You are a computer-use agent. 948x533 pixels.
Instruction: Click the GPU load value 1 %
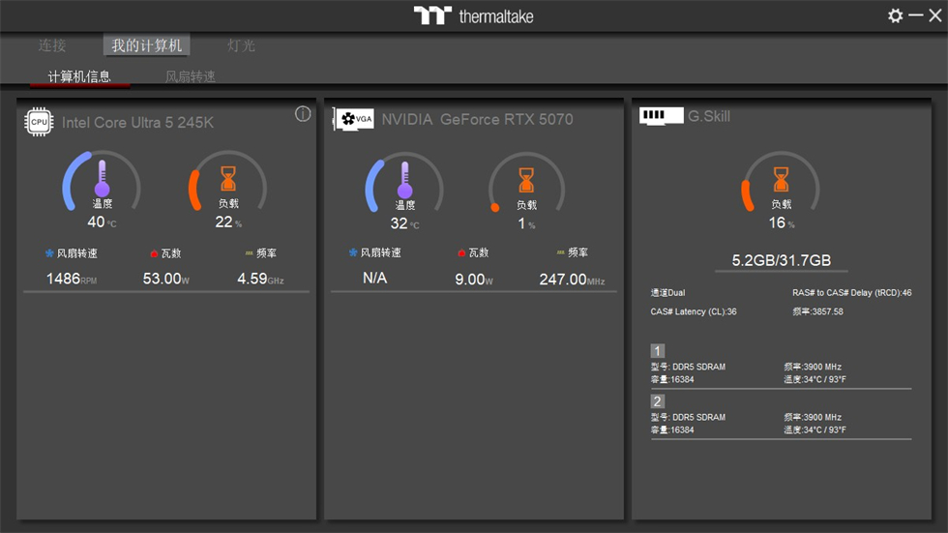[x=526, y=223]
